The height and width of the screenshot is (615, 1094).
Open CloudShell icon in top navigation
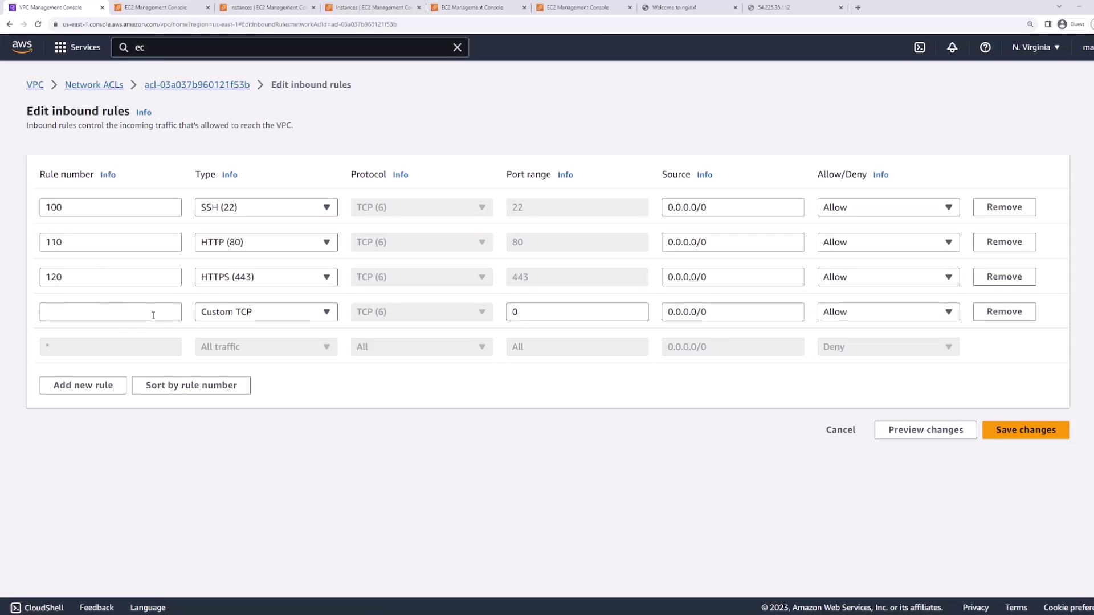point(920,47)
